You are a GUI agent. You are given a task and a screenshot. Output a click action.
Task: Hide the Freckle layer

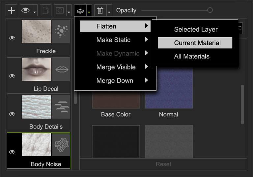click(12, 38)
